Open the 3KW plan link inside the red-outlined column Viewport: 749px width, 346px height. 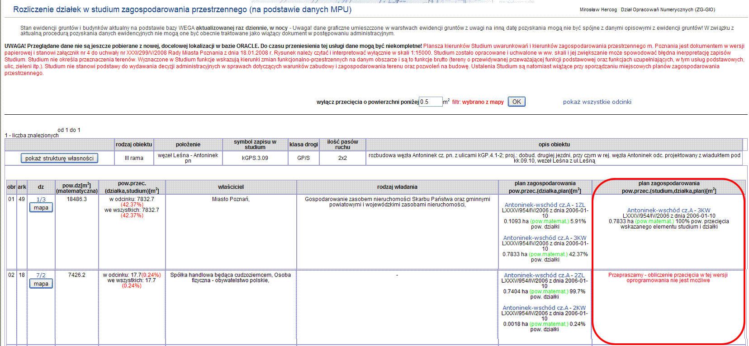click(x=668, y=210)
